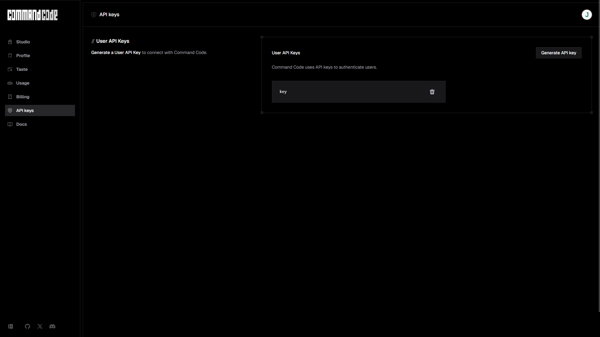This screenshot has width=600, height=337.
Task: Open the Billing icon in sidebar
Action: [x=10, y=97]
